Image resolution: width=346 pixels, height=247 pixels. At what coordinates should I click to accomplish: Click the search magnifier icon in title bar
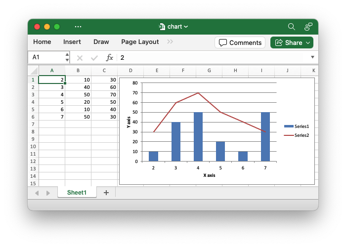(292, 27)
